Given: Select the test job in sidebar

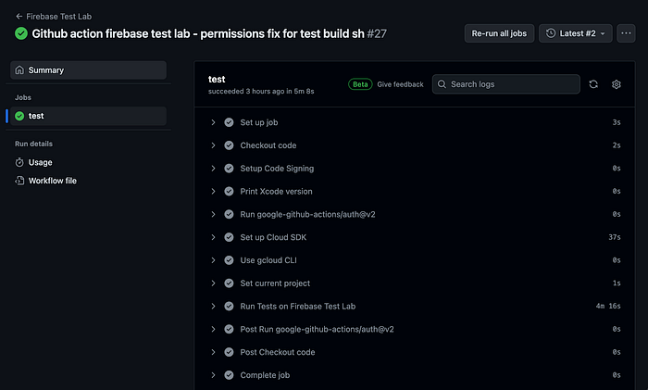Looking at the screenshot, I should pyautogui.click(x=37, y=116).
